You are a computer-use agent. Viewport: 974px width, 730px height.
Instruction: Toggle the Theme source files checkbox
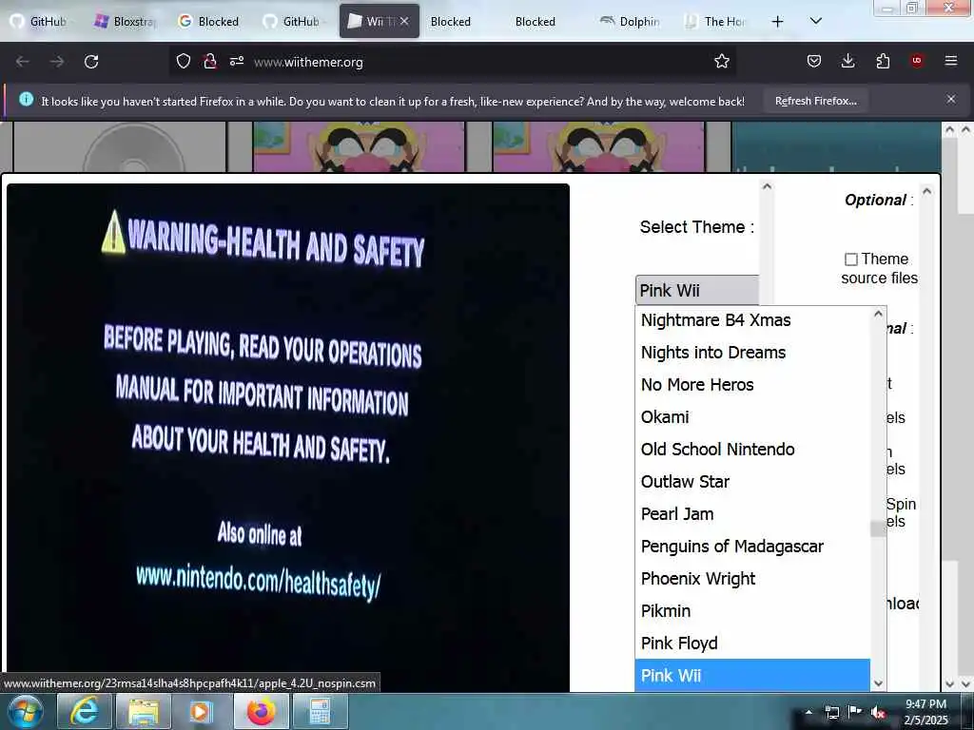(x=851, y=259)
